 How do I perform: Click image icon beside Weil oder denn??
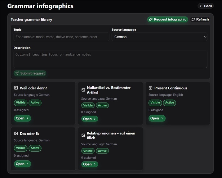coord(16,88)
